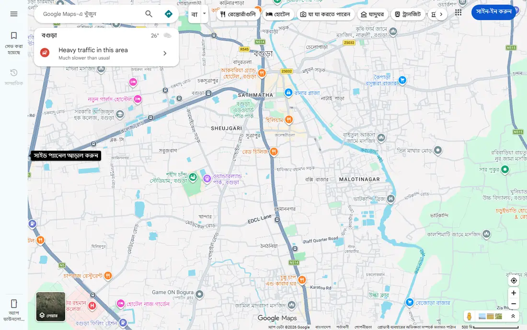Hide the side panel toggle arrow
The width and height of the screenshot is (527, 330).
click(30, 156)
